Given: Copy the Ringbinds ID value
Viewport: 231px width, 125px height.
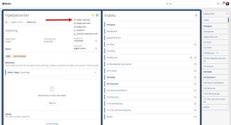Looking at the screenshot, I should pyautogui.click(x=96, y=41).
